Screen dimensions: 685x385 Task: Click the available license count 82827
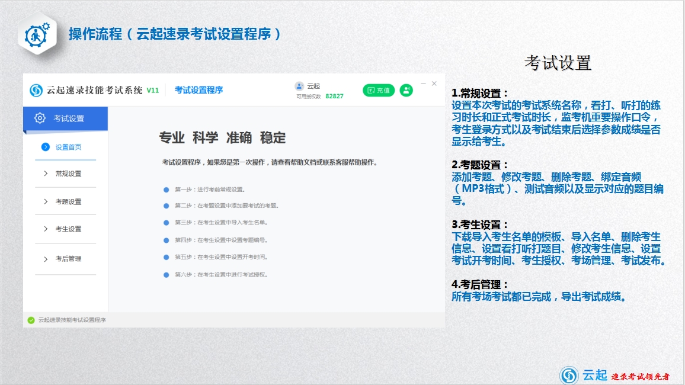tap(334, 96)
